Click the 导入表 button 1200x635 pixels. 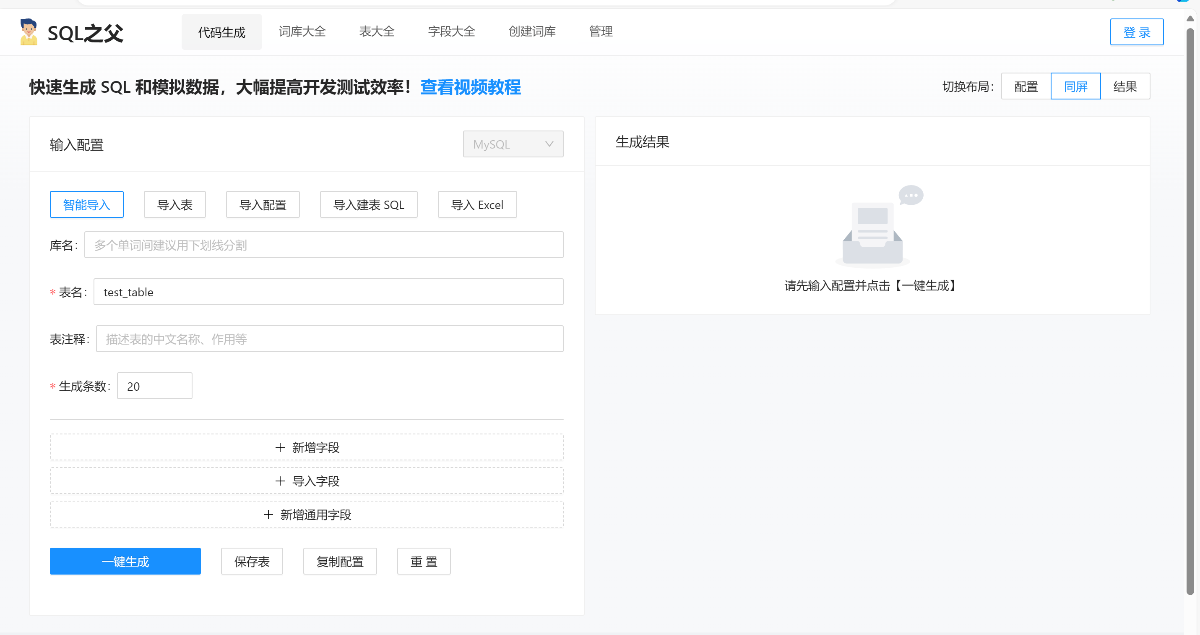[x=174, y=205]
